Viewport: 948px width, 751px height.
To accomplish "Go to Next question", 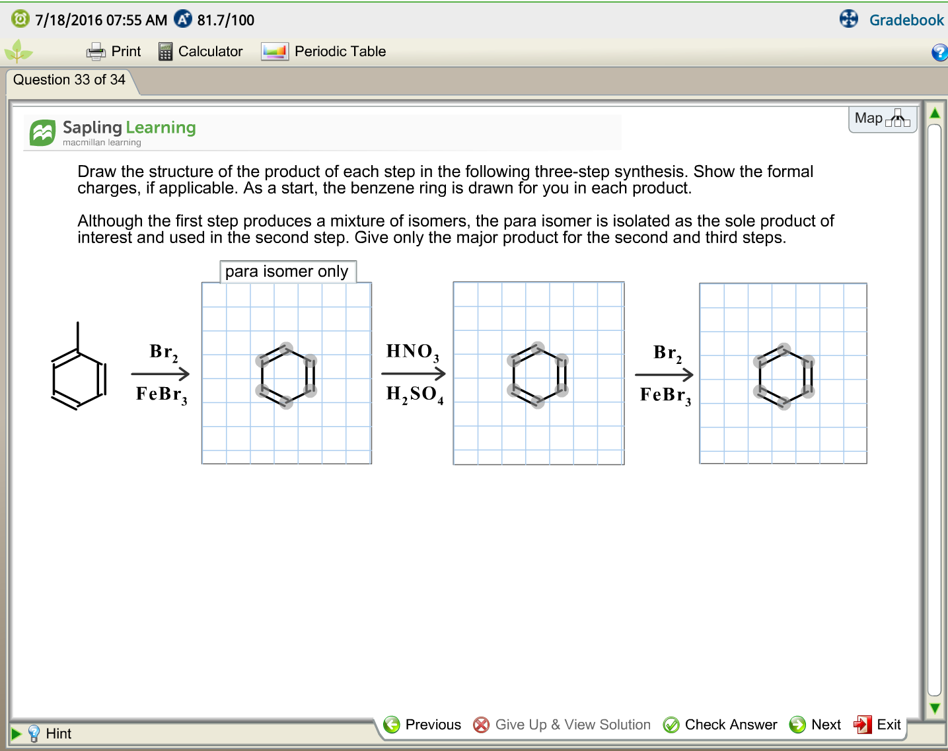I will pyautogui.click(x=815, y=725).
